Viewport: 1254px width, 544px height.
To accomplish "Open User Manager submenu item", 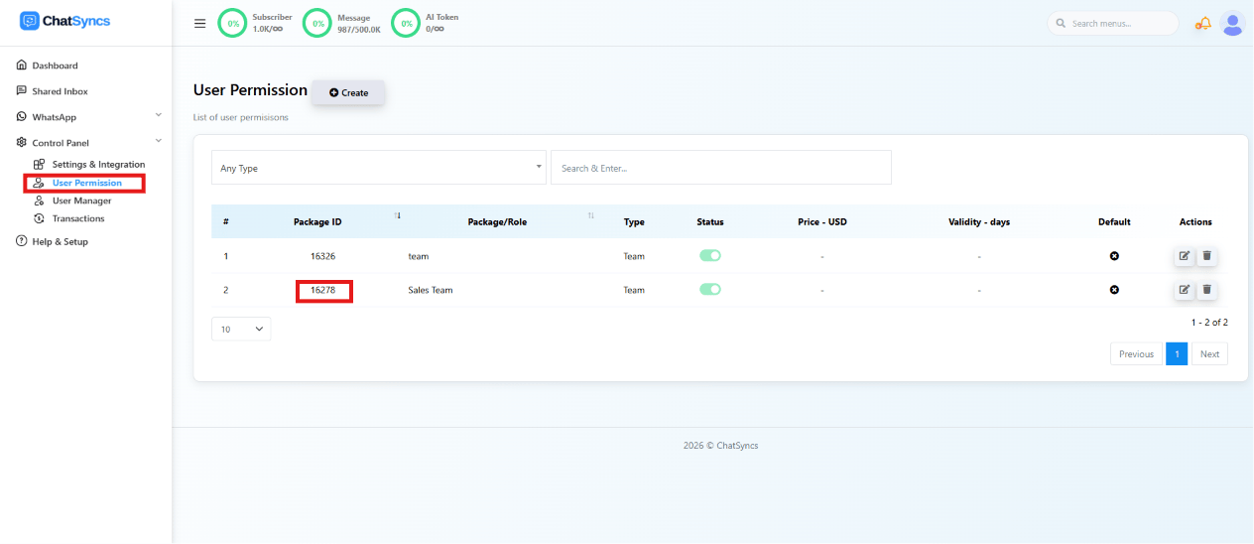I will [81, 201].
